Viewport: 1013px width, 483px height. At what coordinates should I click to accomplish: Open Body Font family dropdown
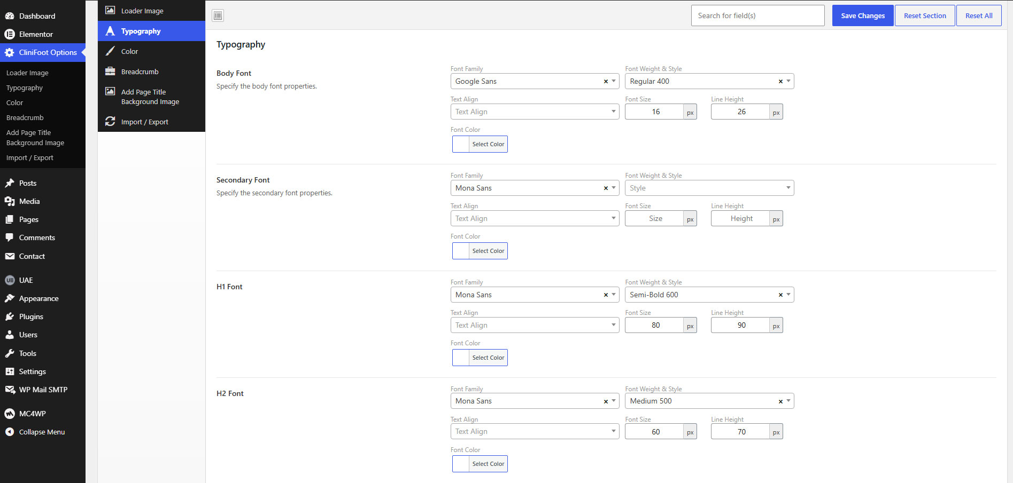[535, 81]
